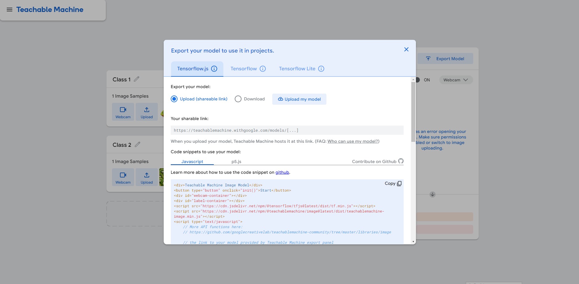Viewport: 579px width, 284px height.
Task: Click Upload button in Class 1
Action: pyautogui.click(x=147, y=112)
